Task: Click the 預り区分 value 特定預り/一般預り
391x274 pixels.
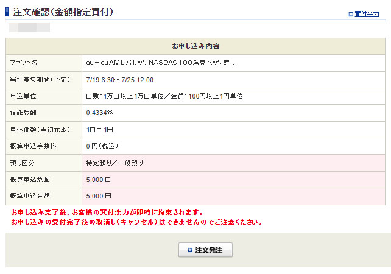Action: [x=114, y=163]
